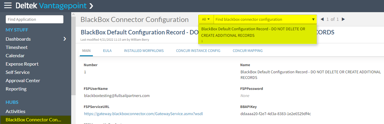The width and height of the screenshot is (384, 124).
Task: Click the Deltek Vantagepoint logo
Action: click(x=51, y=5)
